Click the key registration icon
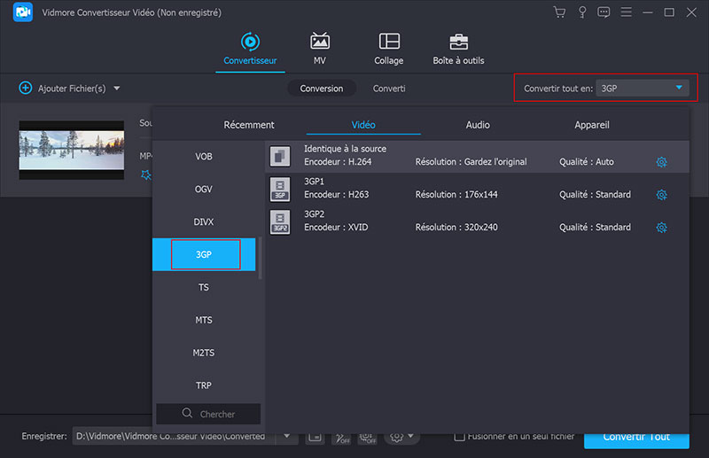The width and height of the screenshot is (709, 458). coord(582,12)
